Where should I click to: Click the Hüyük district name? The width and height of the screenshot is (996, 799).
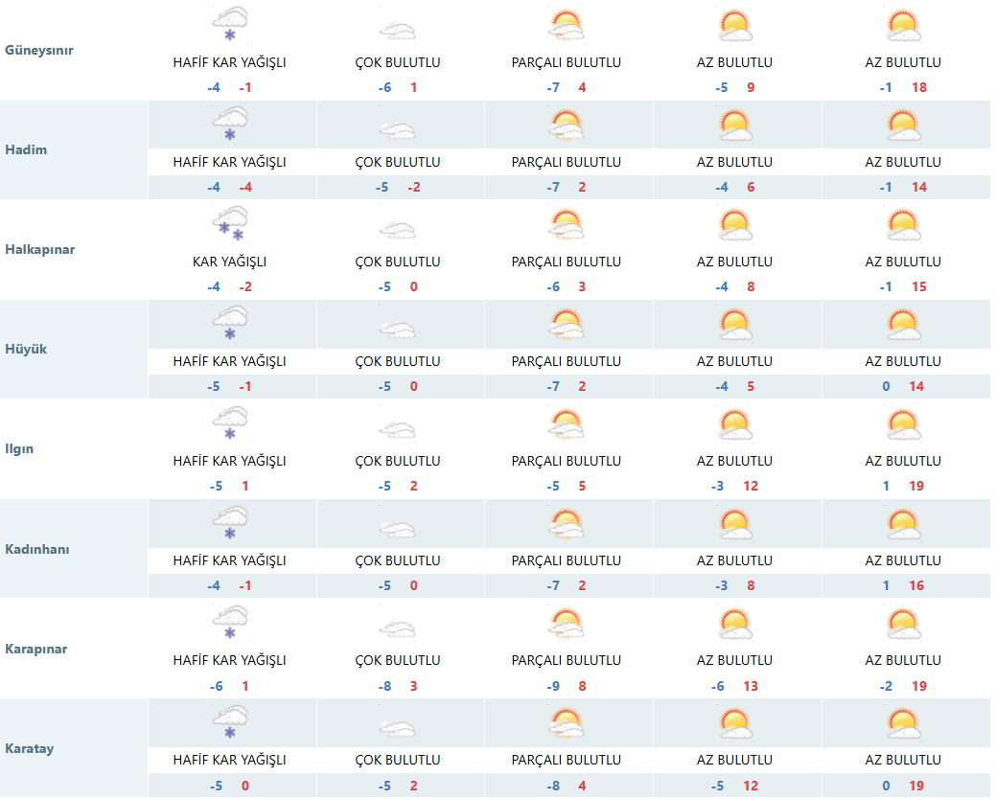click(26, 349)
